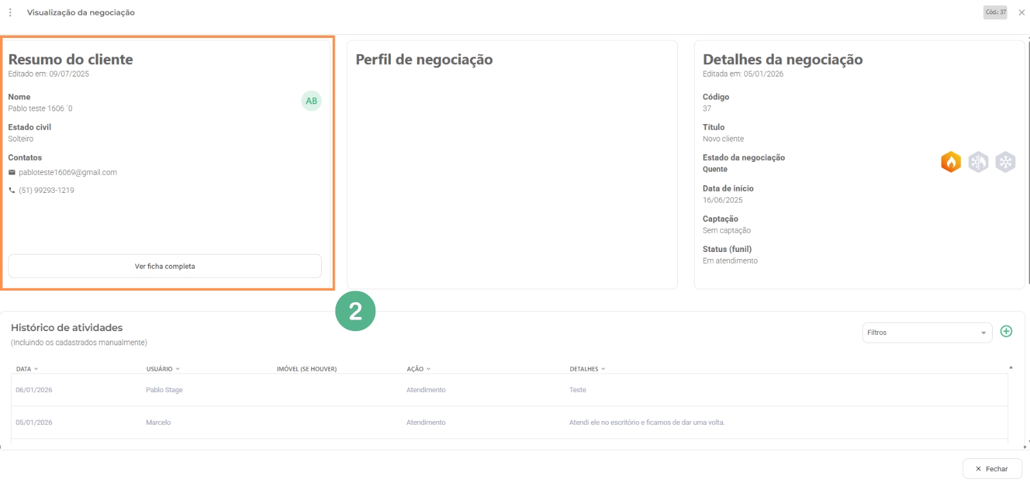This screenshot has width=1030, height=486.
Task: Sort activities by DATA column
Action: 27,369
